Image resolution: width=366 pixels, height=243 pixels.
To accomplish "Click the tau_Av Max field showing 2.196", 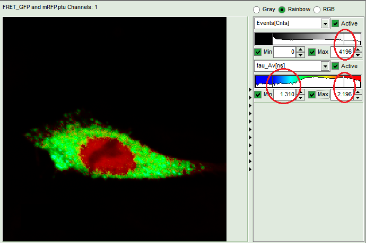I will 343,95.
